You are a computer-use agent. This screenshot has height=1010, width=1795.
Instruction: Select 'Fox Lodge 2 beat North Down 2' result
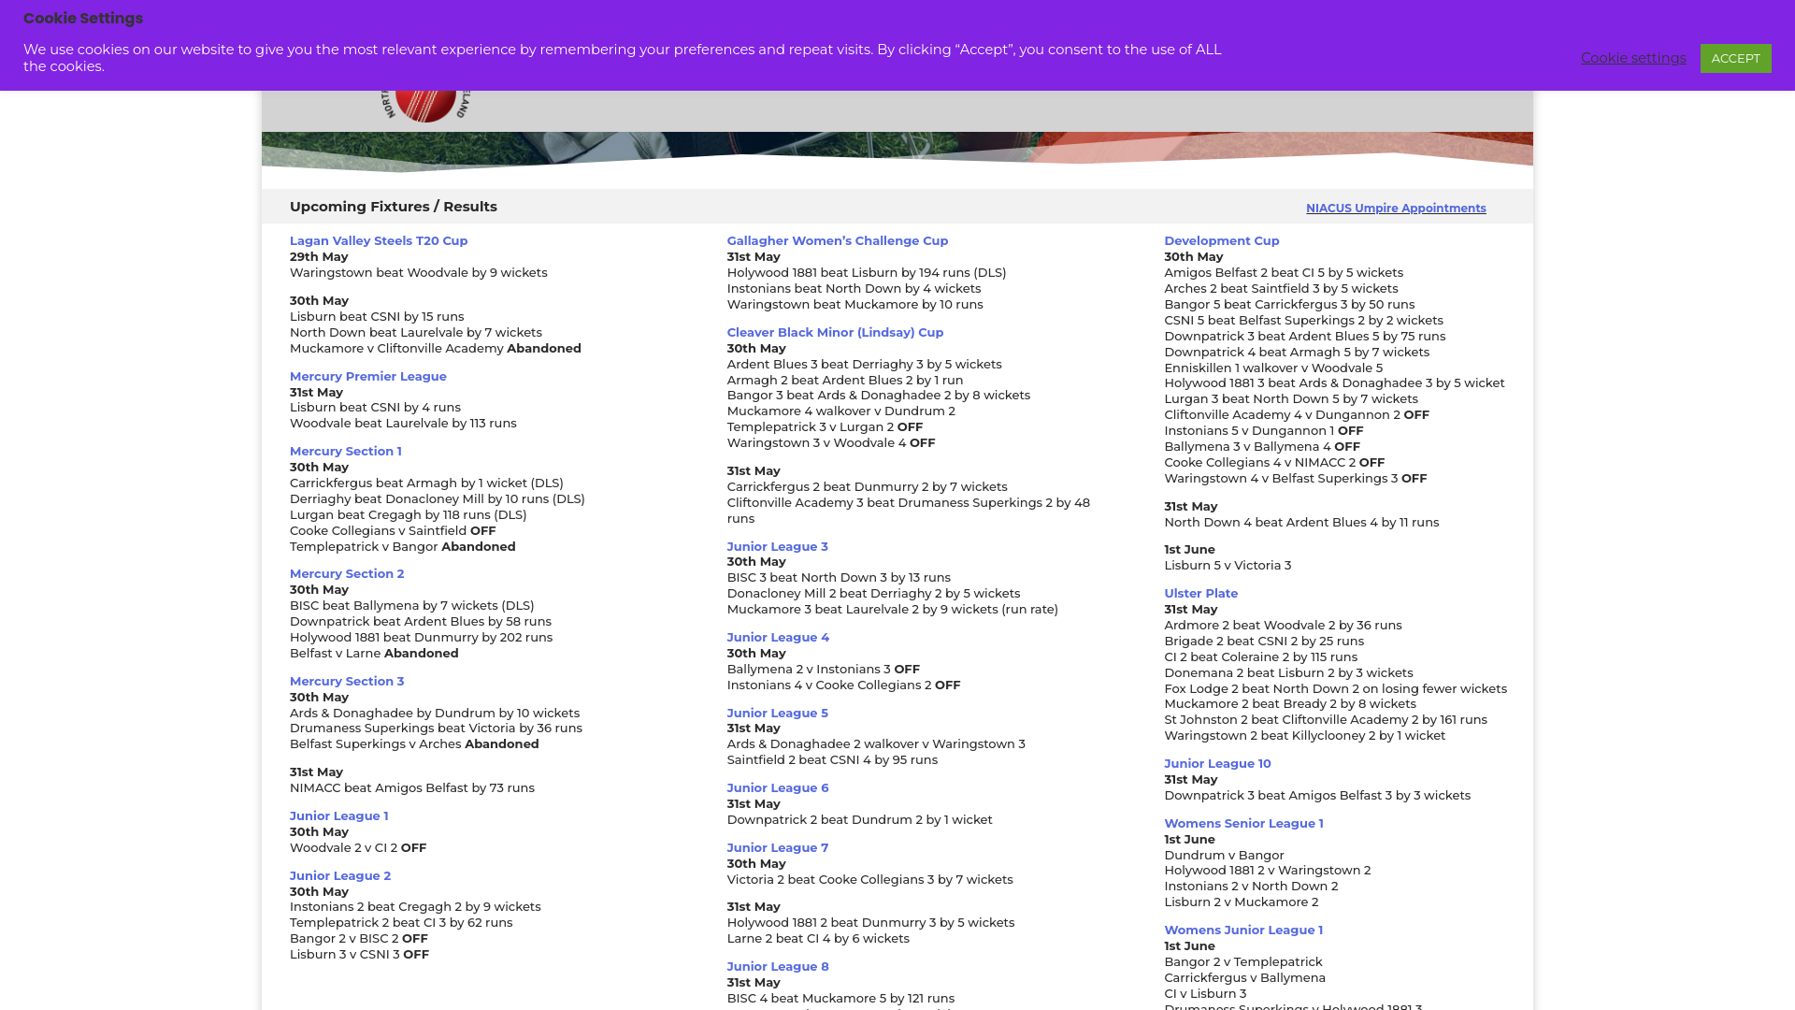[x=1335, y=689]
